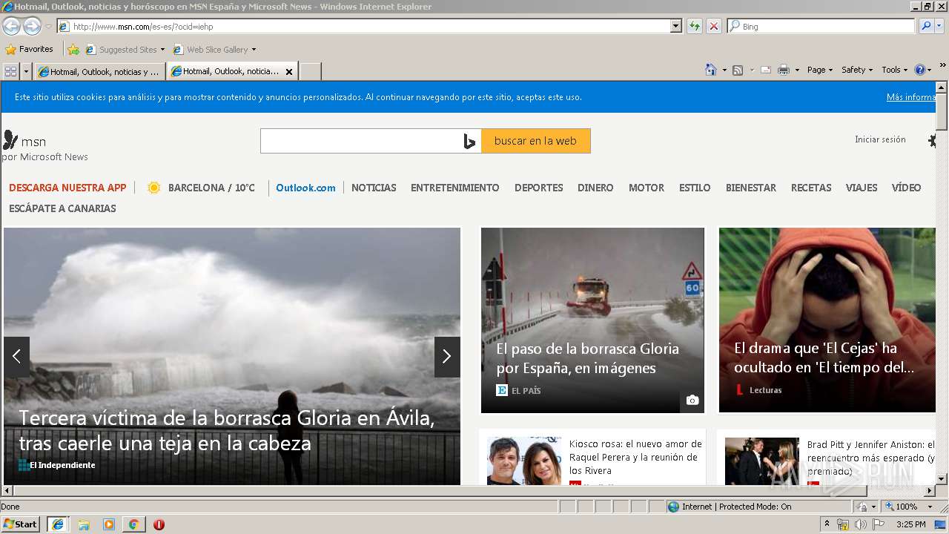Show the next headline slide arrow
The width and height of the screenshot is (949, 534).
(447, 357)
